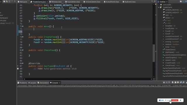Open the KeyEvent.class editor tab
Image resolution: width=187 pixels, height=105 pixels.
(129, 2)
